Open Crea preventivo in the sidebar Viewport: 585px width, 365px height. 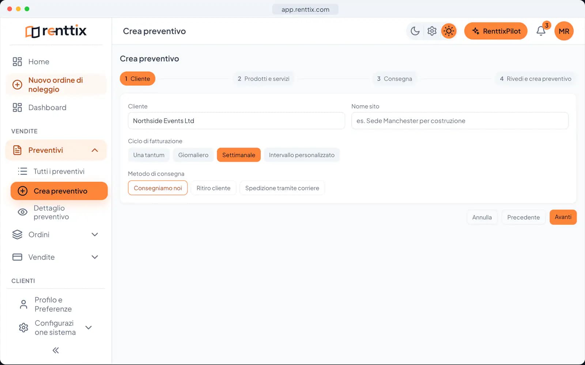coord(59,191)
